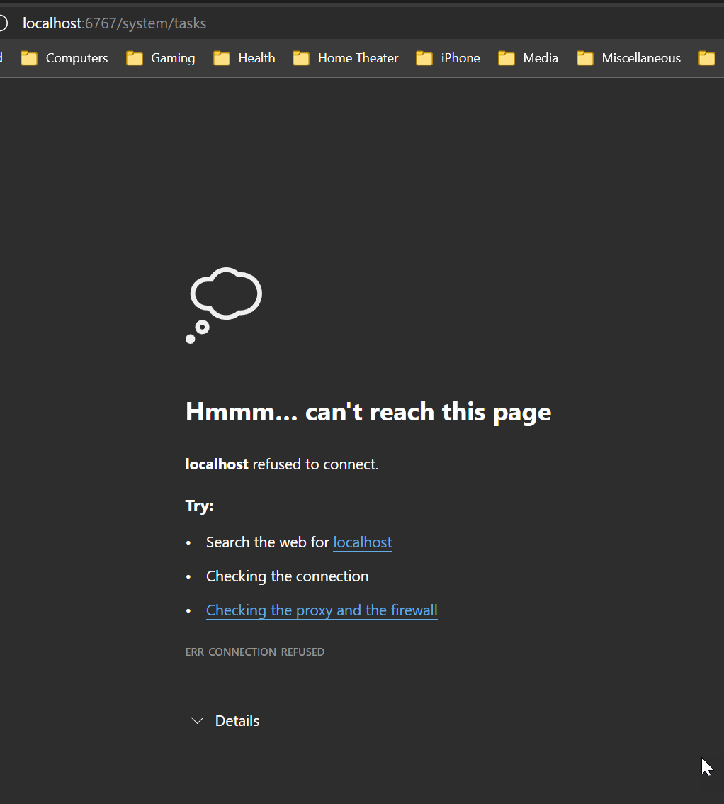Click the chevron next to Details
The image size is (724, 804).
pos(197,720)
